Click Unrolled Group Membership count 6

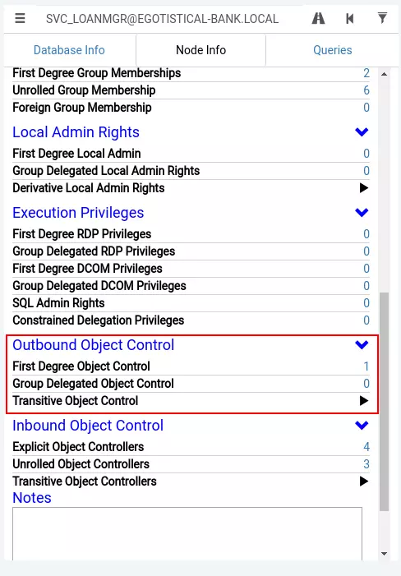point(366,90)
